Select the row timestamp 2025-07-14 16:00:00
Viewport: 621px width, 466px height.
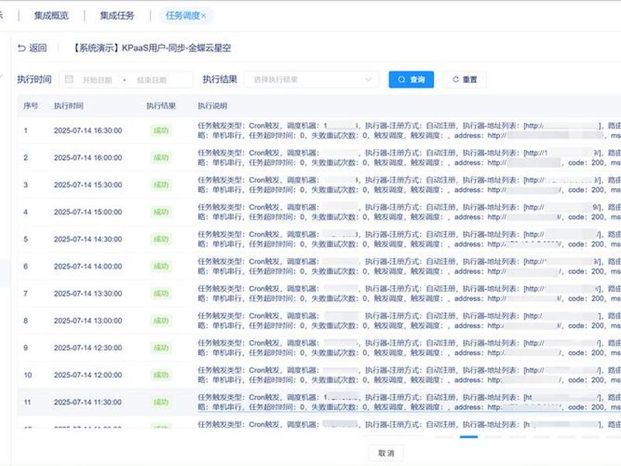tap(88, 158)
